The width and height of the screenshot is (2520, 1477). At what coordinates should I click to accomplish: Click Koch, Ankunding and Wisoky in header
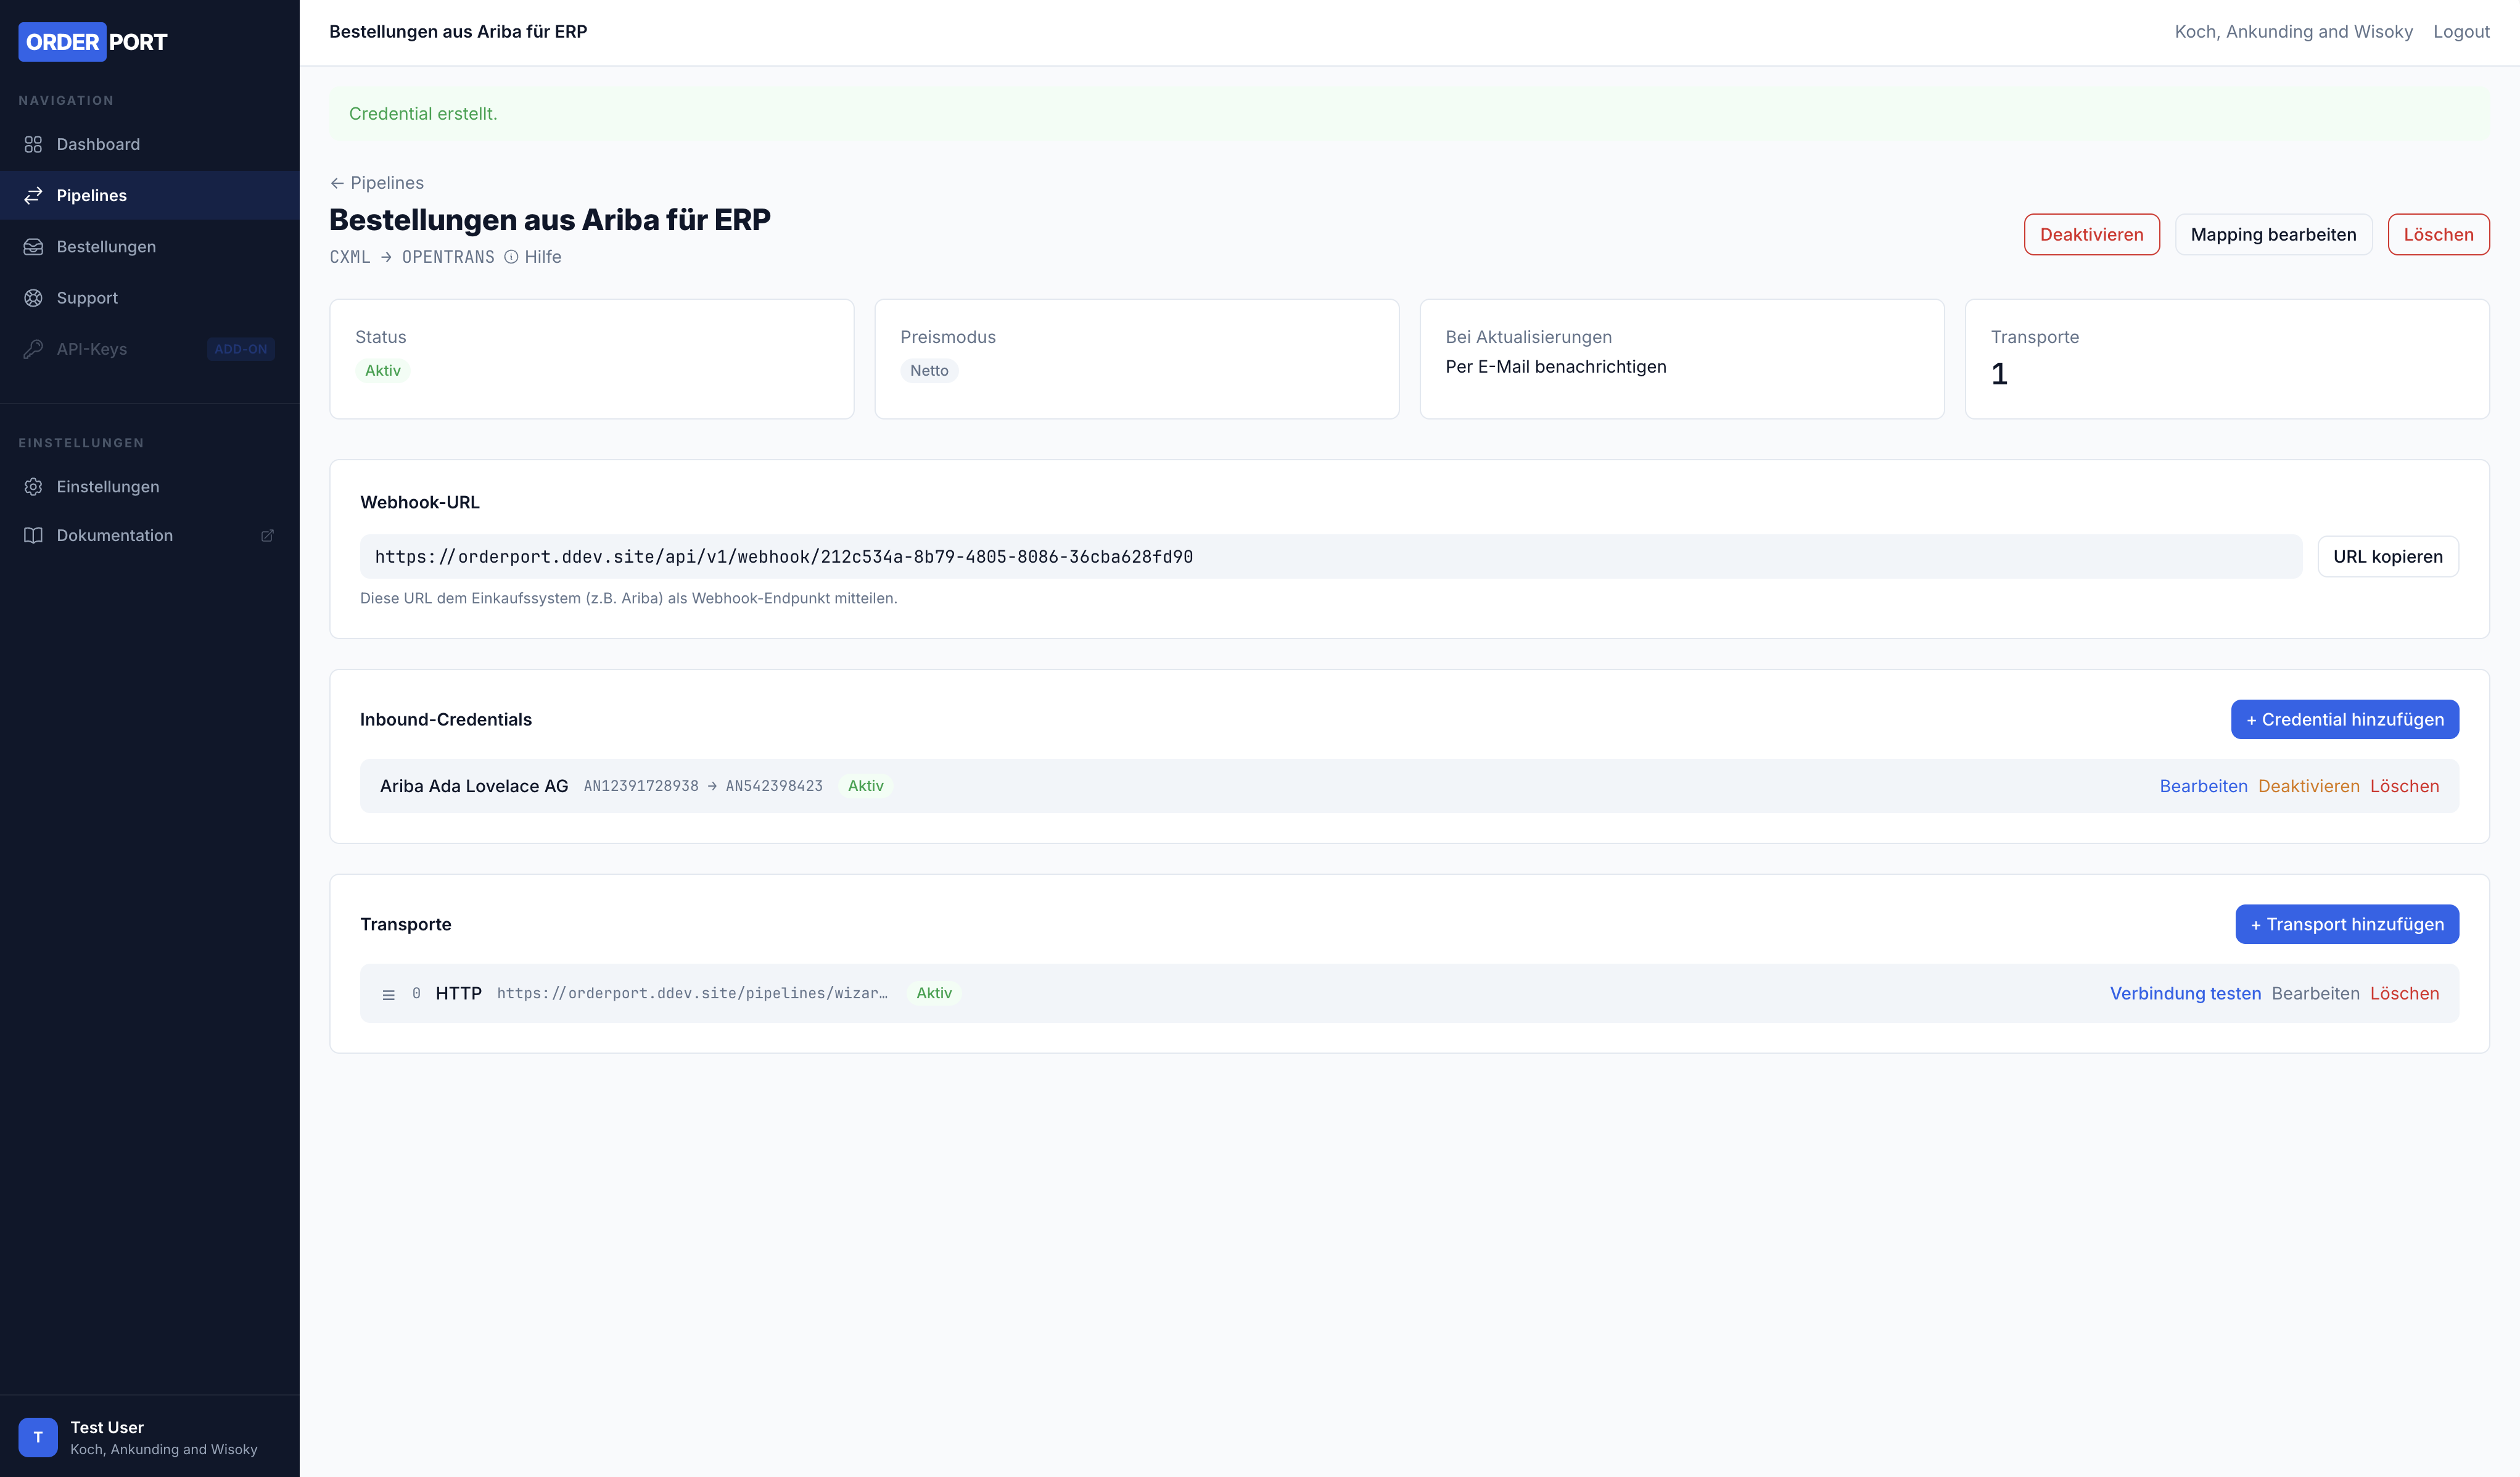point(2293,32)
